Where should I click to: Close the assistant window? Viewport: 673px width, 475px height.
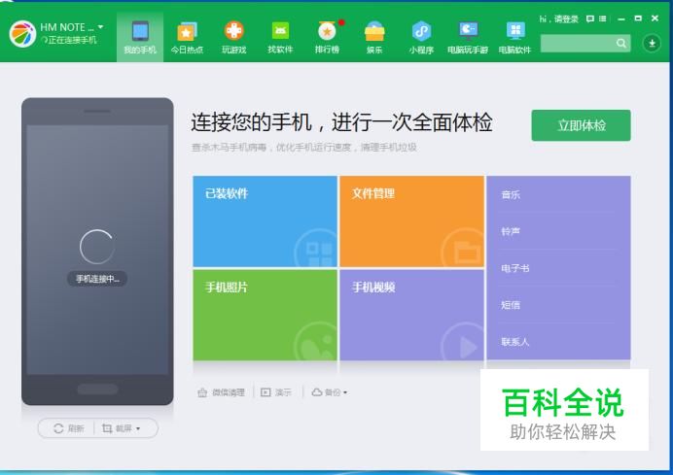pyautogui.click(x=655, y=18)
